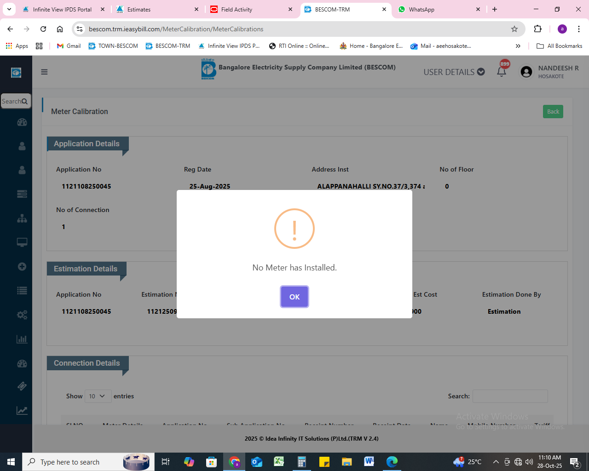Open the BESCOM-TRM bookmark
Image resolution: width=589 pixels, height=471 pixels.
[x=168, y=46]
